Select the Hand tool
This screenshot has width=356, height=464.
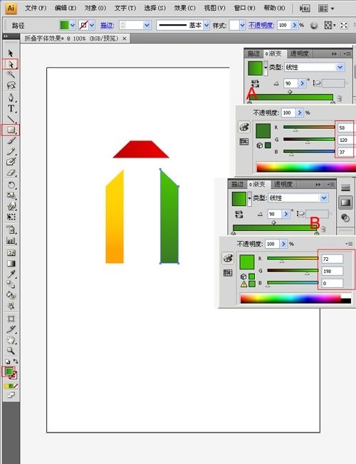[x=11, y=340]
